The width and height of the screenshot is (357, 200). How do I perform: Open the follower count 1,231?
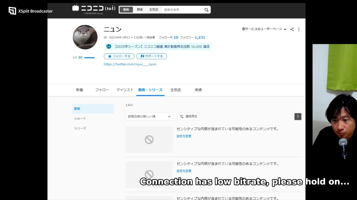(200, 37)
